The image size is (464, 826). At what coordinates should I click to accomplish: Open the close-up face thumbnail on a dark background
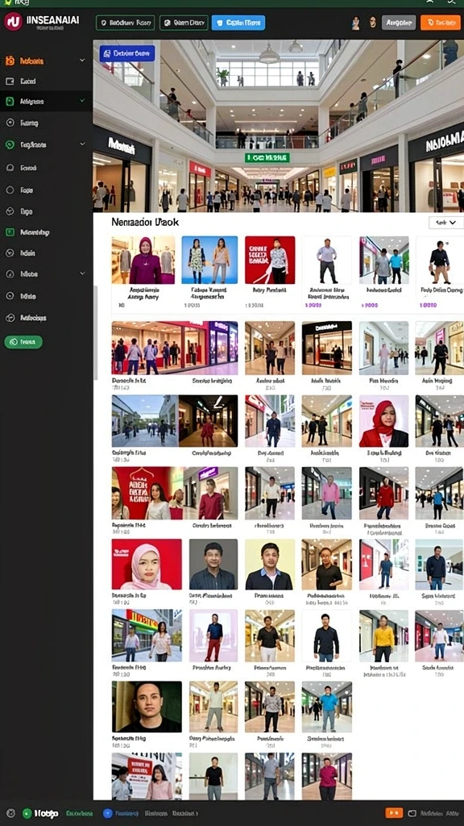(x=147, y=707)
